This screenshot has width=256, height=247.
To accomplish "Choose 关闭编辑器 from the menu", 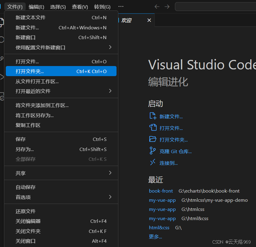I will (x=61, y=221).
